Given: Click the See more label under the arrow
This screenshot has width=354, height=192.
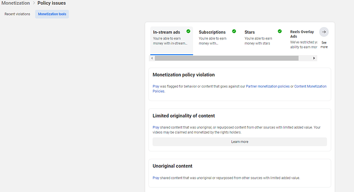Looking at the screenshot, I should (324, 45).
